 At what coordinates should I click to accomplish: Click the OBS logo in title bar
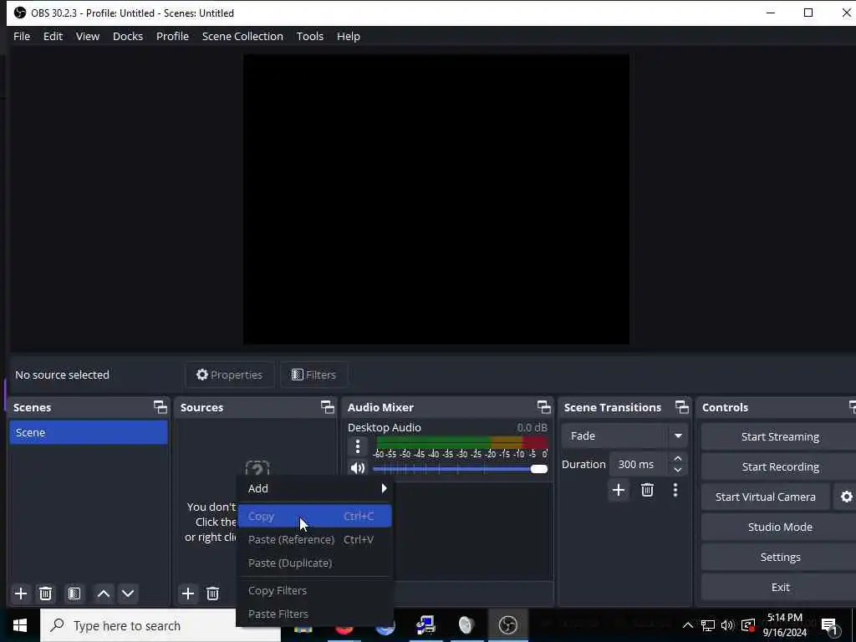20,13
